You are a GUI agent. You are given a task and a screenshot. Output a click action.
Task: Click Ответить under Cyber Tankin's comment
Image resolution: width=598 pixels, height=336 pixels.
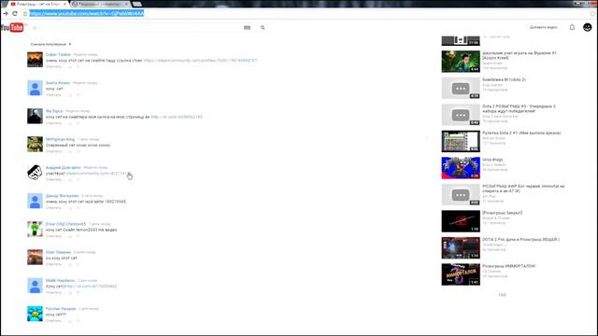click(53, 66)
